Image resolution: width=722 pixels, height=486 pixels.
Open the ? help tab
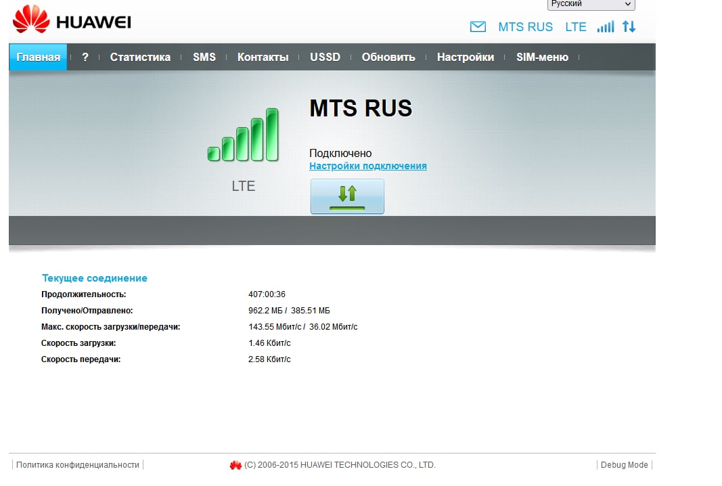(85, 57)
